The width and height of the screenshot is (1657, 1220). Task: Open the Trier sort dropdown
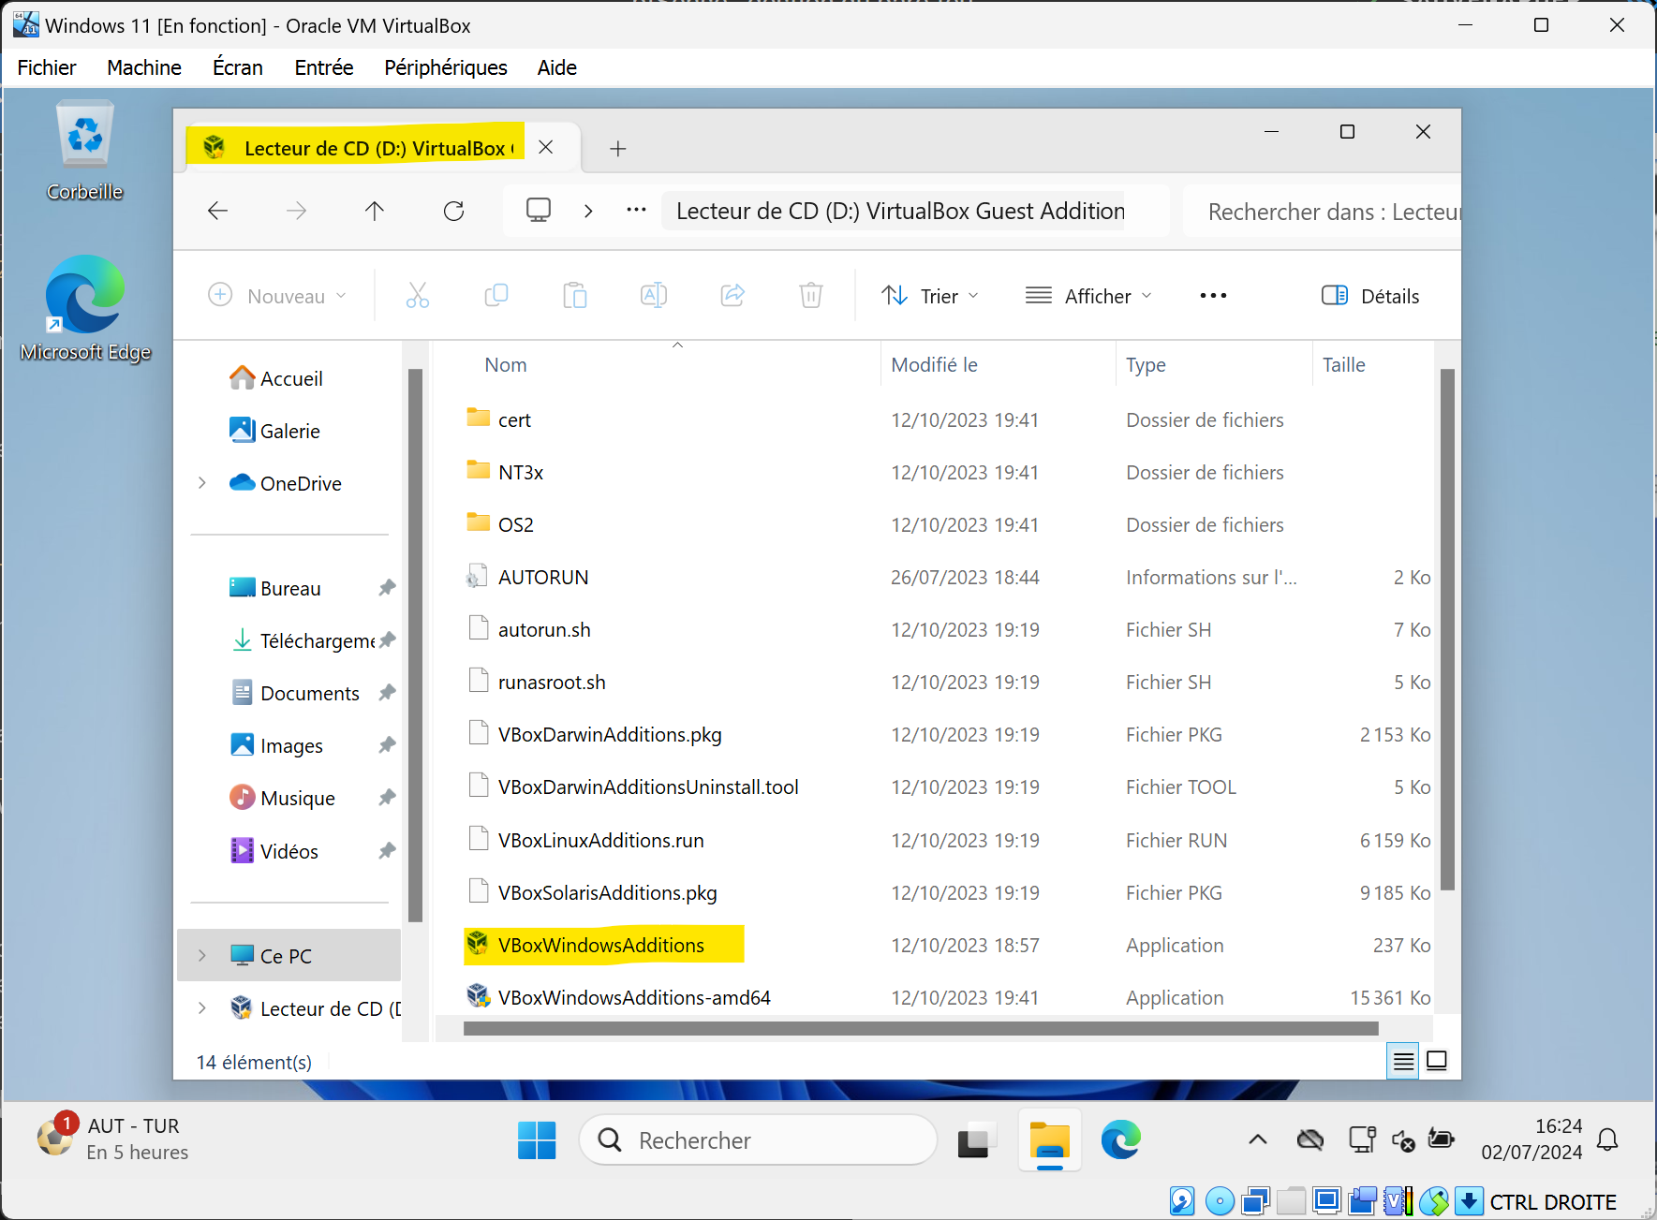930,296
